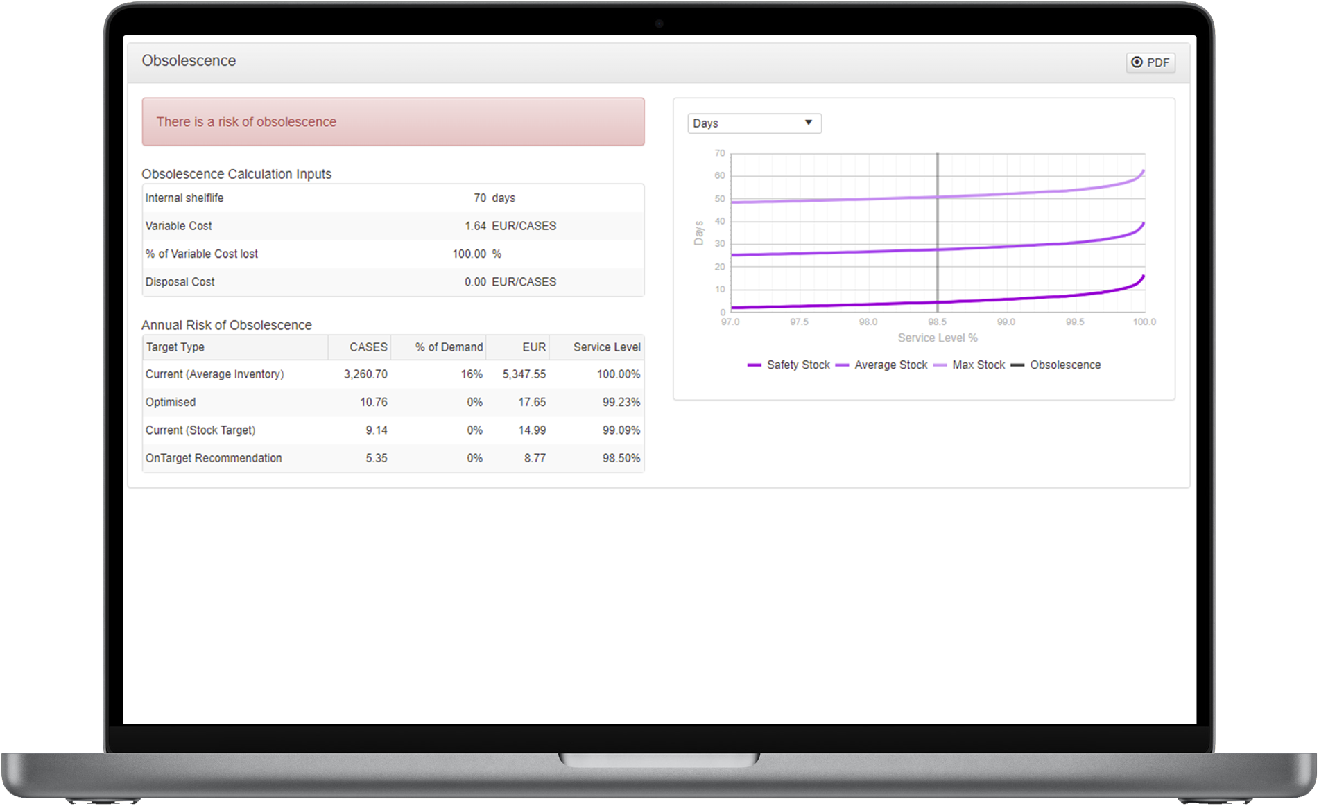Click the risk of obsolescence alert banner
This screenshot has width=1319, height=806.
(393, 122)
